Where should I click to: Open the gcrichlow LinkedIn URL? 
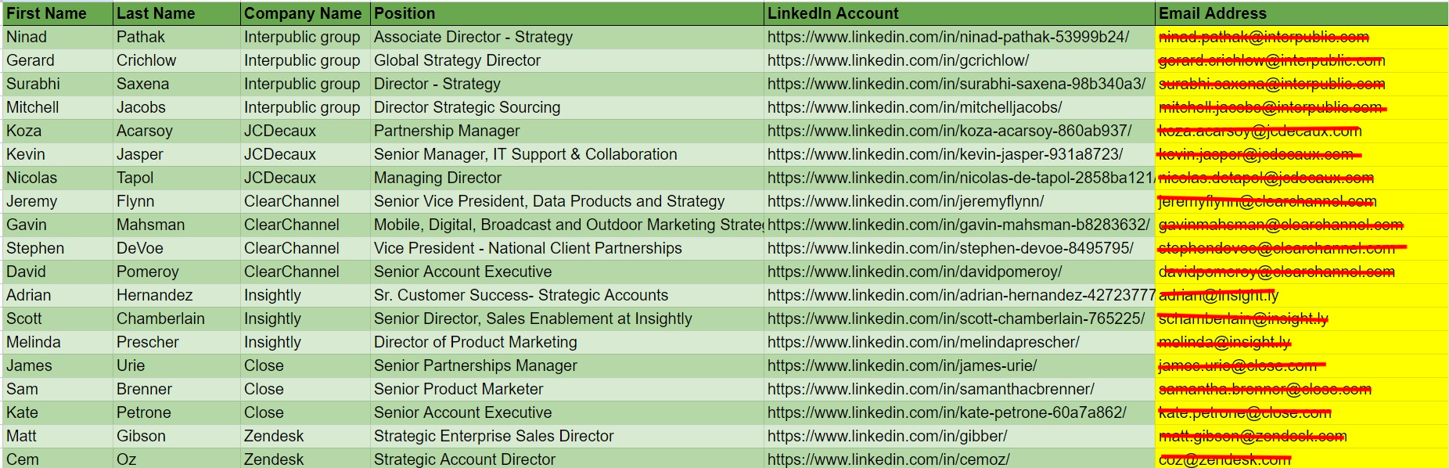(897, 60)
